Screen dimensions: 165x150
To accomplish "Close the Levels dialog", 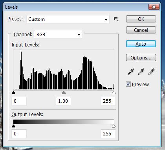I will tap(154, 7).
